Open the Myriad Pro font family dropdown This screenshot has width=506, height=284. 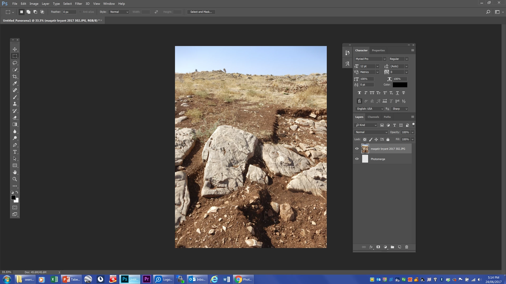[370, 59]
